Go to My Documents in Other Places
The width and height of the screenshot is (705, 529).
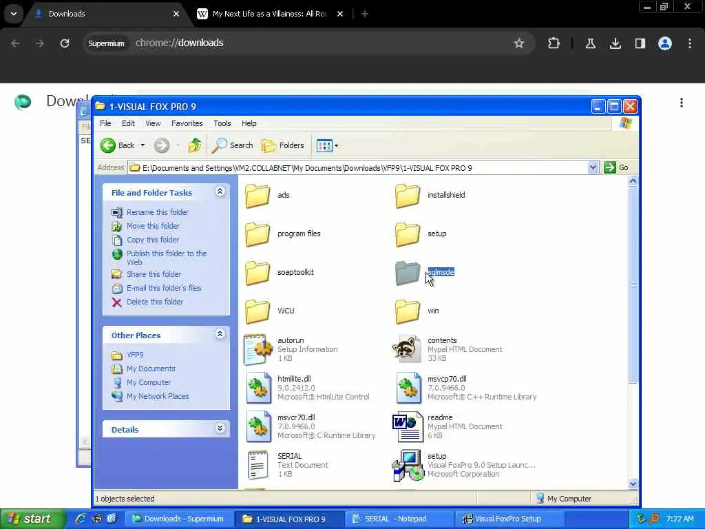click(x=151, y=369)
